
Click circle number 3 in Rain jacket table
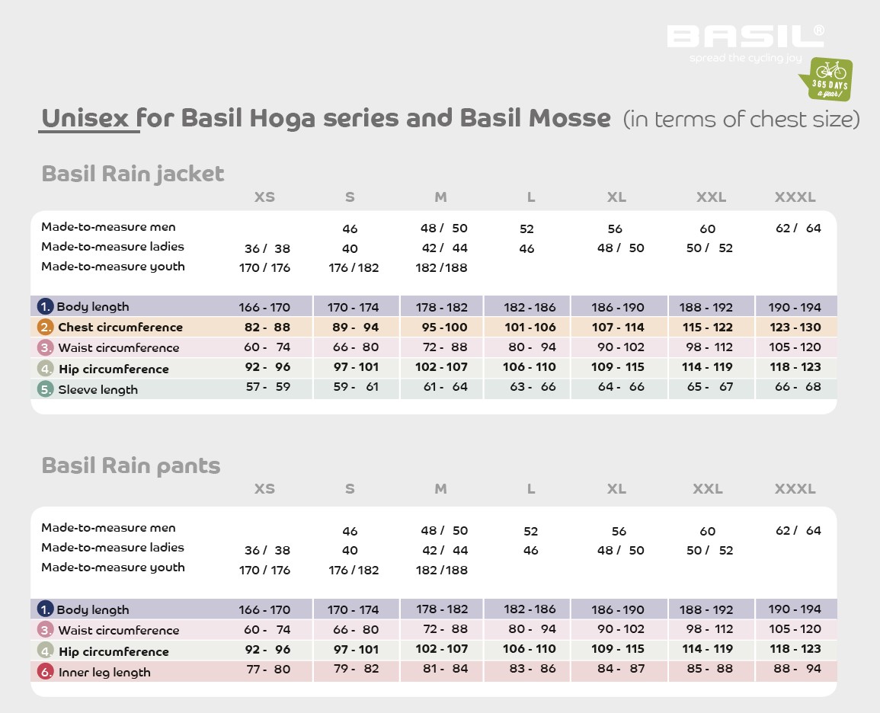pyautogui.click(x=46, y=348)
